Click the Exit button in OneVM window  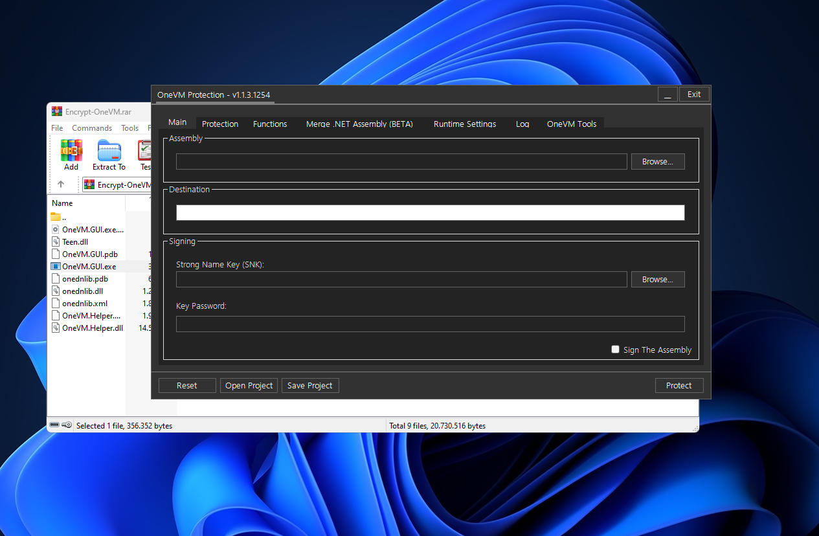694,94
